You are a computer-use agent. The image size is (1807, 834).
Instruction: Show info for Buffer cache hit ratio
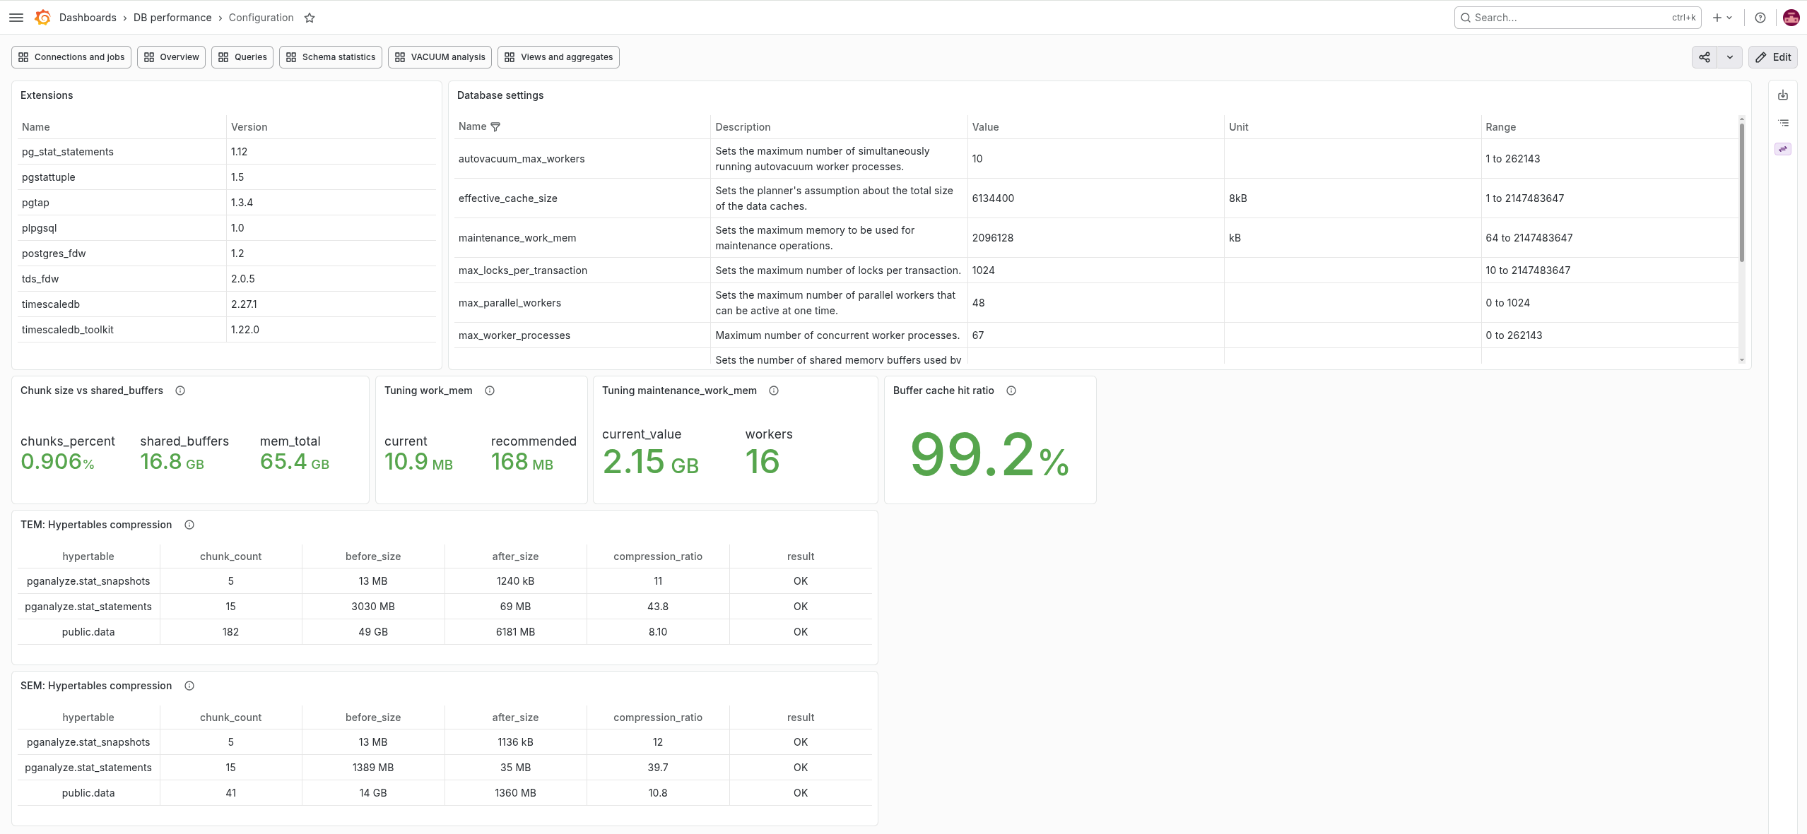coord(1011,391)
